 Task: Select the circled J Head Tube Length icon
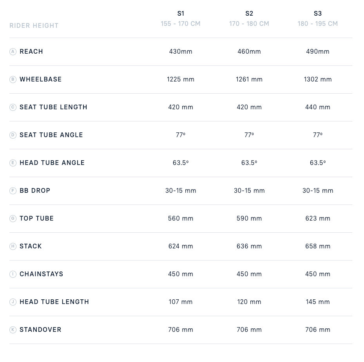[x=13, y=302]
